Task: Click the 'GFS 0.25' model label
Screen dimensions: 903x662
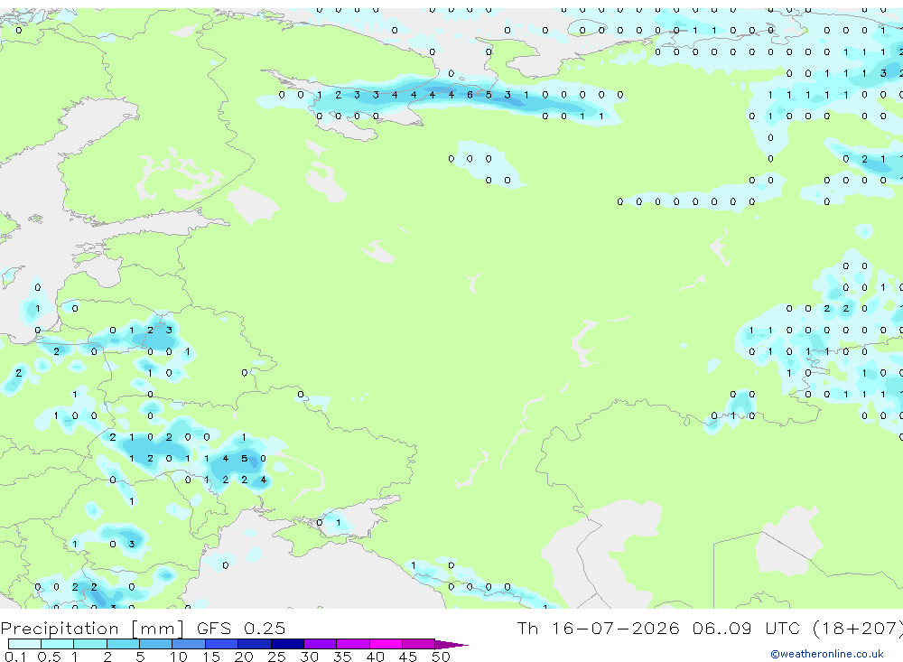Action: tap(241, 628)
